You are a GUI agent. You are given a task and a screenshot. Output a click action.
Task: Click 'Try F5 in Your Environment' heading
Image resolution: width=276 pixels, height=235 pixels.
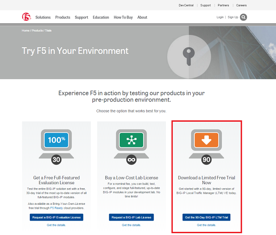point(75,51)
